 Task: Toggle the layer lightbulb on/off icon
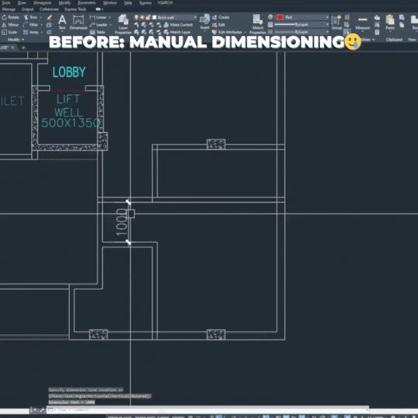pos(136,17)
